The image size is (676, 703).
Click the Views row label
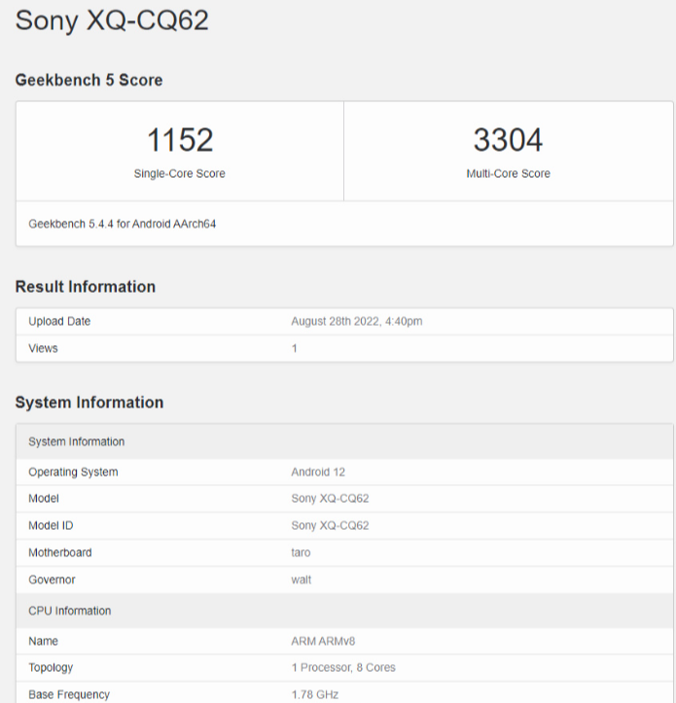click(x=43, y=348)
